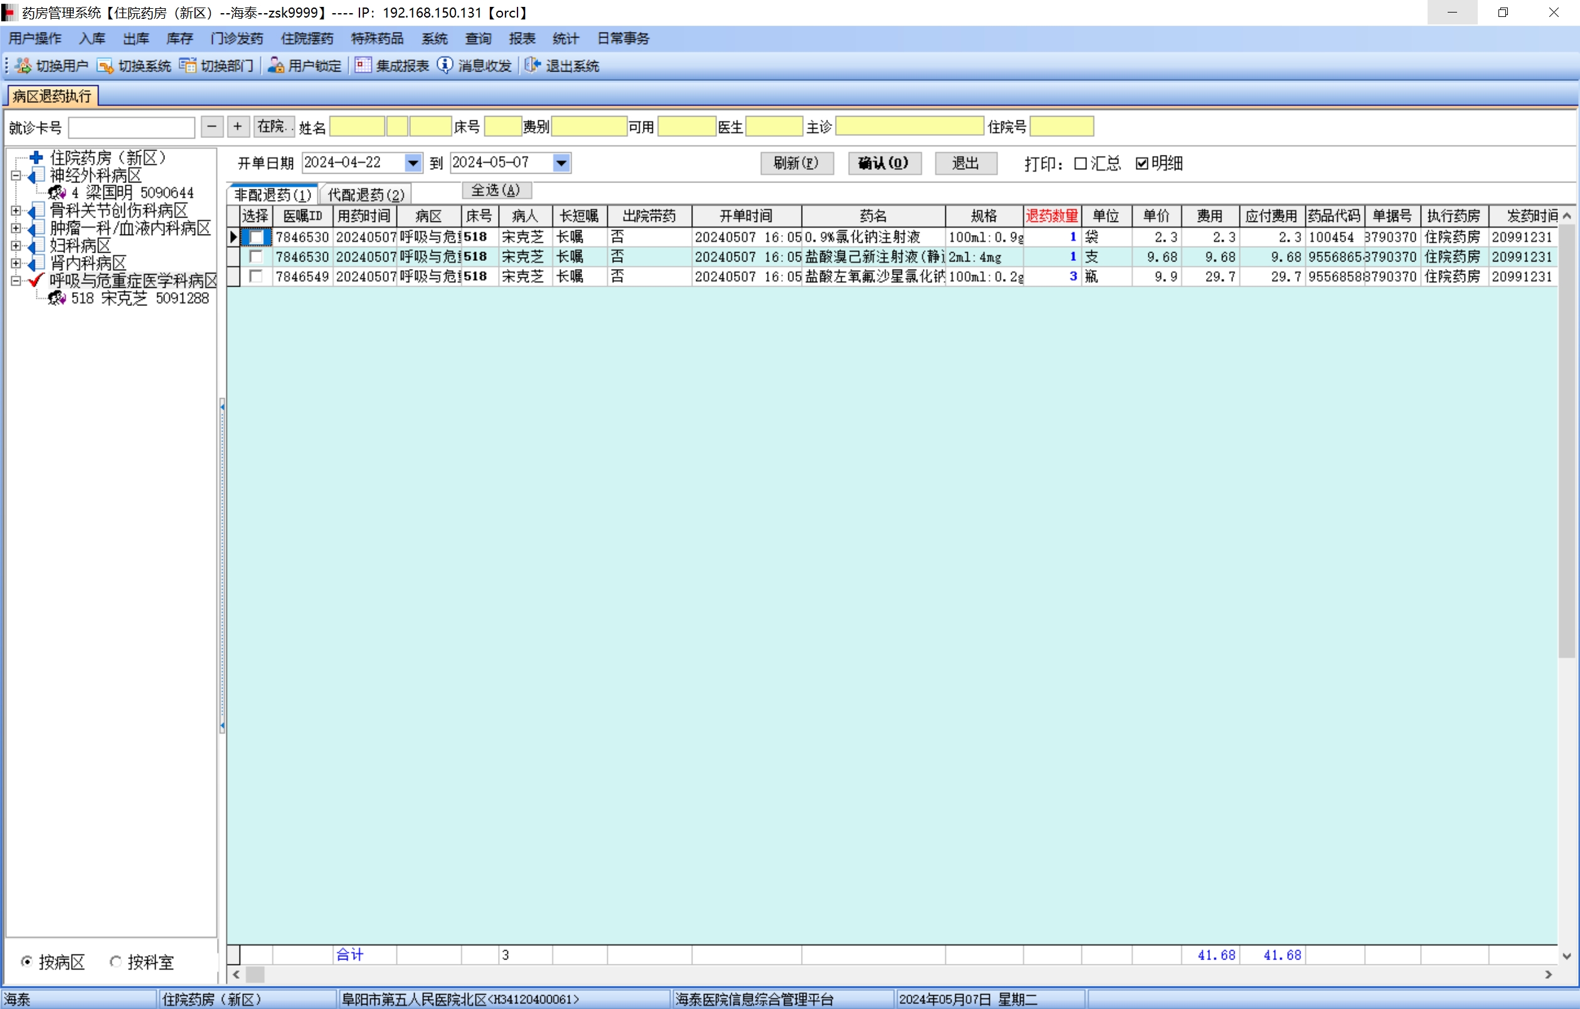Expand the 骨科关节创伤科病区 tree node

(x=16, y=211)
